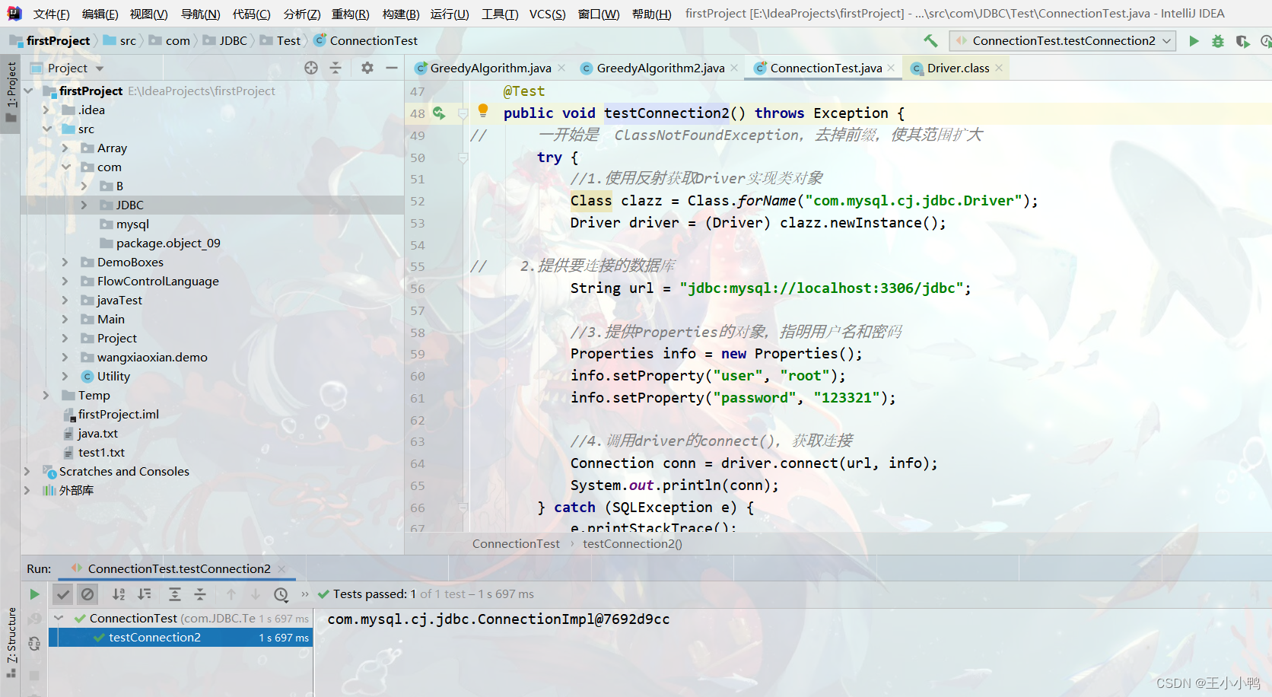
Task: Collapse all test results
Action: click(200, 594)
